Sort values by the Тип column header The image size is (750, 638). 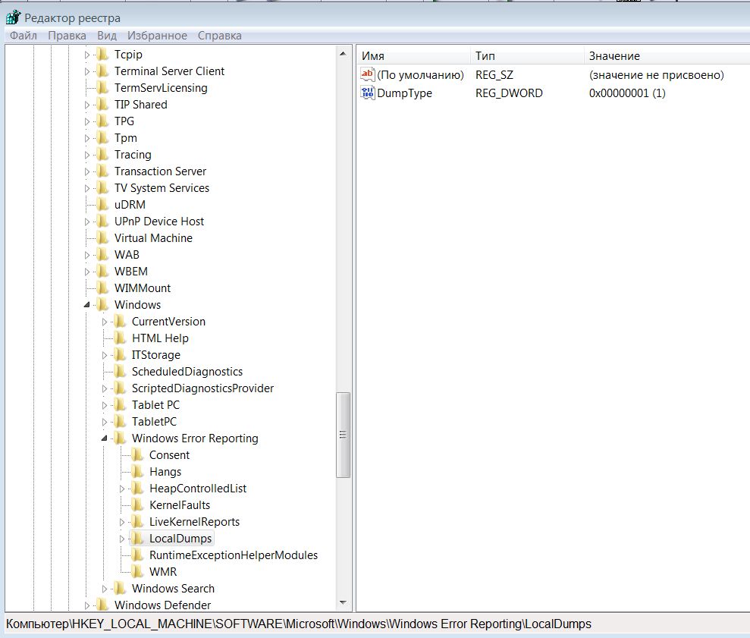pos(528,56)
